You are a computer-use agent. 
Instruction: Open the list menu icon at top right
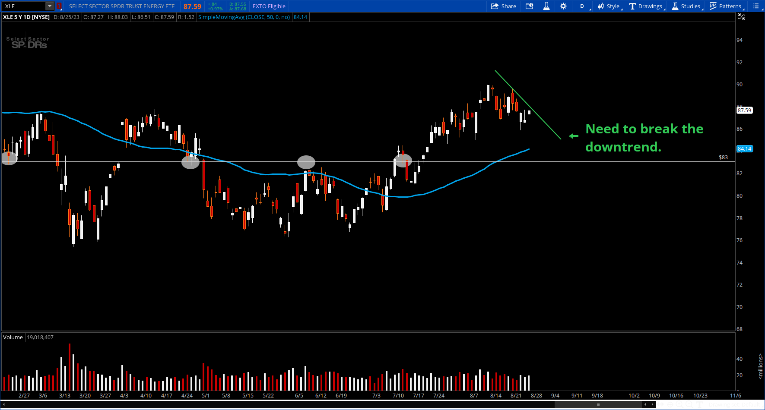(x=756, y=6)
